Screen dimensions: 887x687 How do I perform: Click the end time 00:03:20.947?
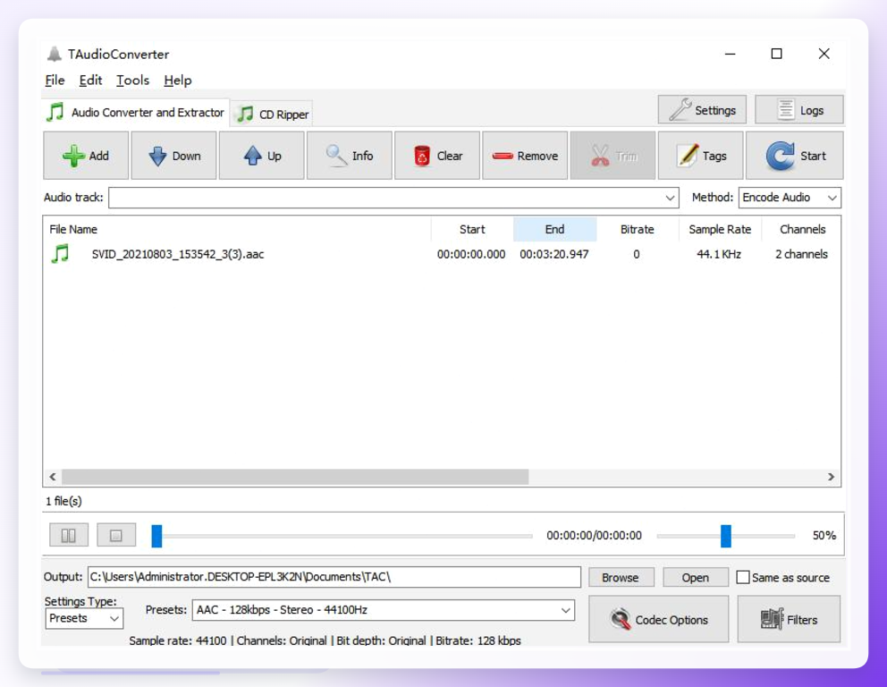pos(553,254)
